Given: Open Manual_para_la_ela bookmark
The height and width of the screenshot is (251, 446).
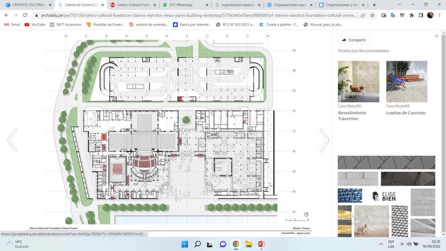Looking at the screenshot, I should 323,25.
